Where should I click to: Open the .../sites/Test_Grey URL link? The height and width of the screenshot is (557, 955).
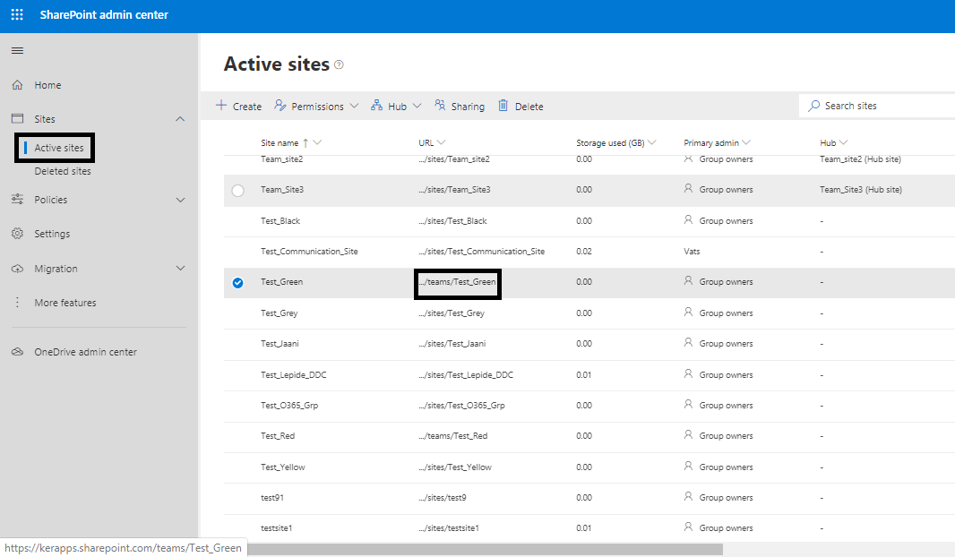tap(452, 313)
